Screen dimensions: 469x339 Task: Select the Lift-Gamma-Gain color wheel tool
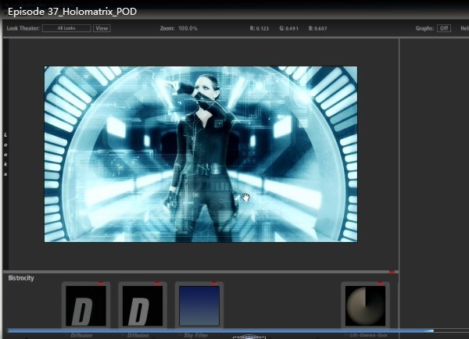365,306
